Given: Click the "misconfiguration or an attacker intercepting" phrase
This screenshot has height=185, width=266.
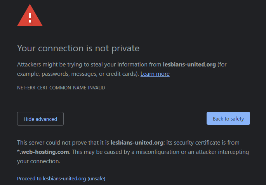Looking at the screenshot, I should pyautogui.click(x=192, y=152).
